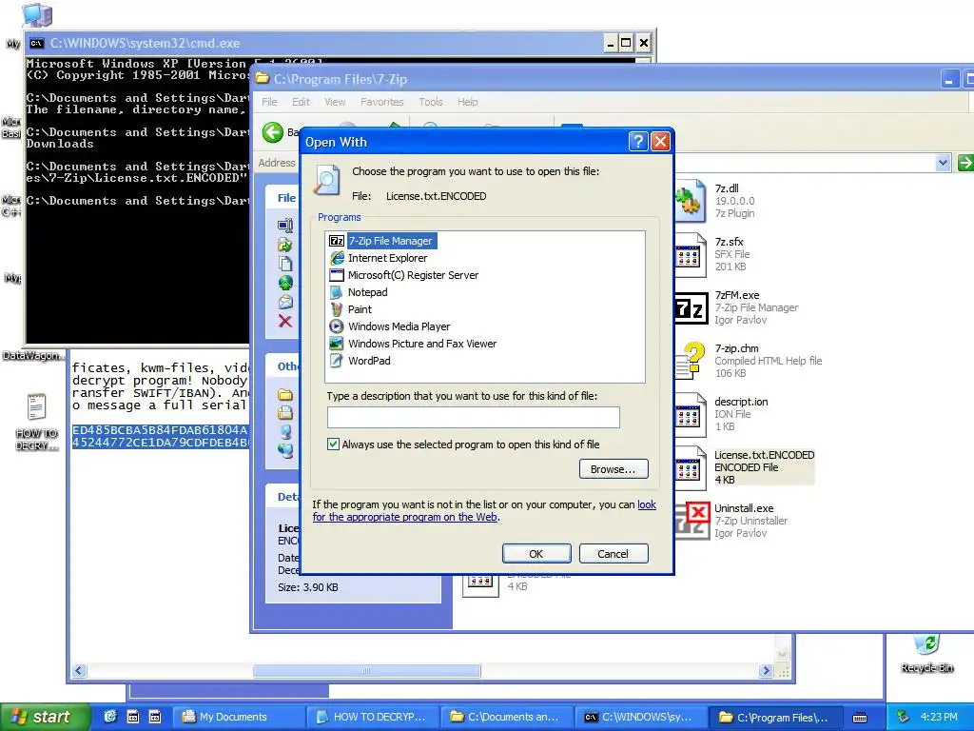Select the 7-zip.chm help file icon

(x=692, y=361)
